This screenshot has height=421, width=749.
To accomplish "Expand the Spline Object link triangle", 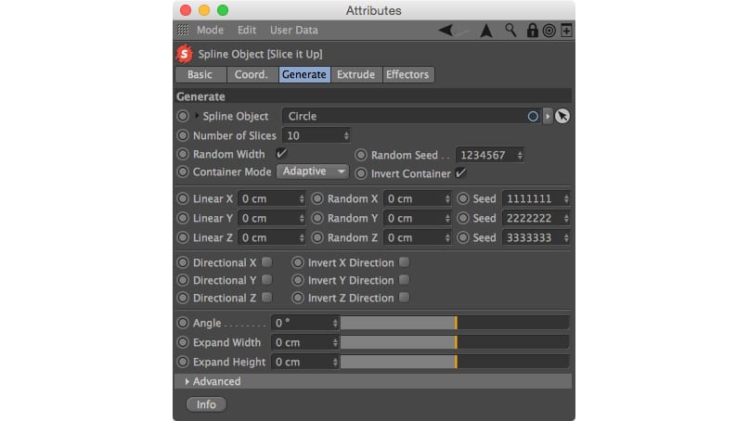I will click(197, 116).
